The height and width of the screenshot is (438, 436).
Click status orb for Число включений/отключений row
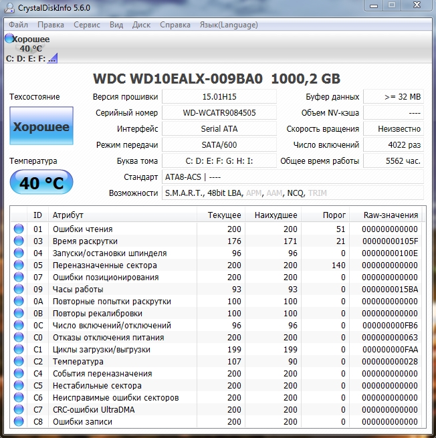pos(19,325)
